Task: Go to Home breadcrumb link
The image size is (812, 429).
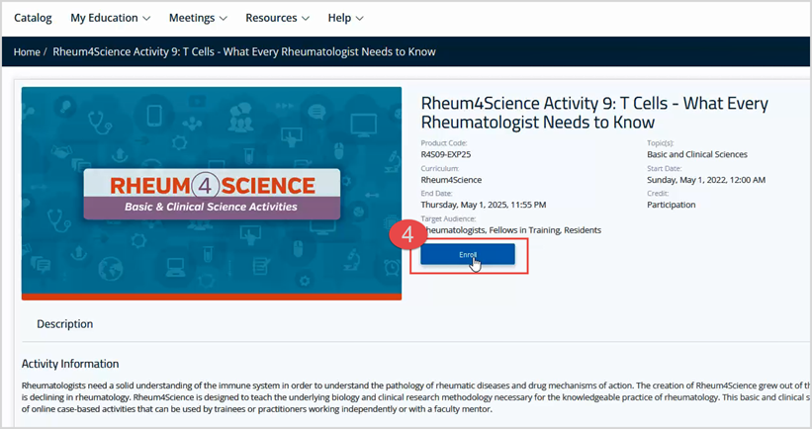Action: 27,51
